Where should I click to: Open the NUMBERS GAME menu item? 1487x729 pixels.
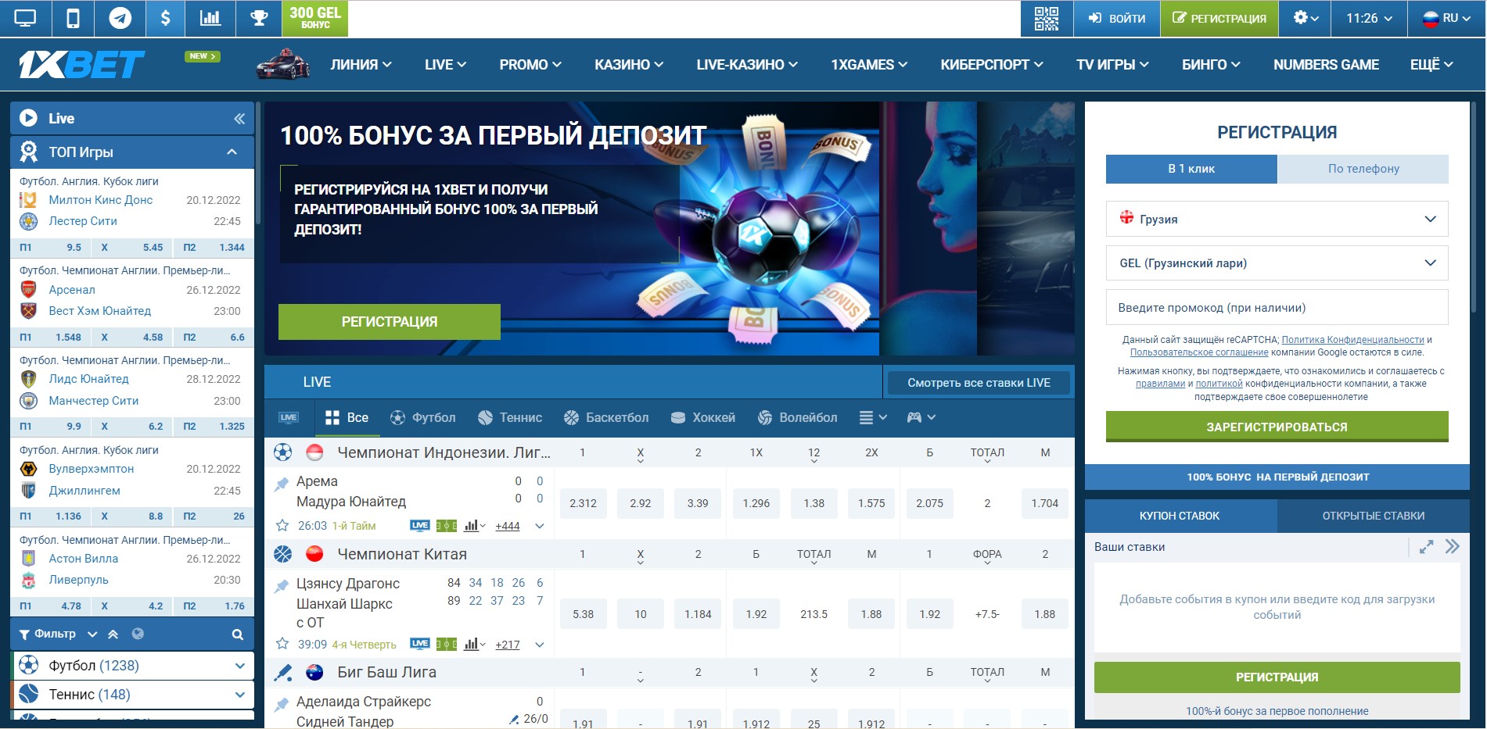click(1326, 65)
